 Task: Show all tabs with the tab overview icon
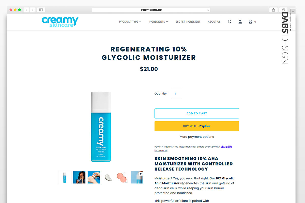point(283,10)
